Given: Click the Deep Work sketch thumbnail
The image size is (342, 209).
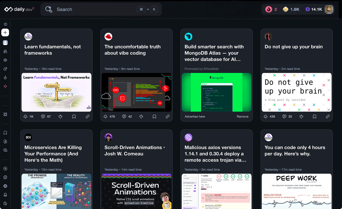Looking at the screenshot, I should coord(297,191).
